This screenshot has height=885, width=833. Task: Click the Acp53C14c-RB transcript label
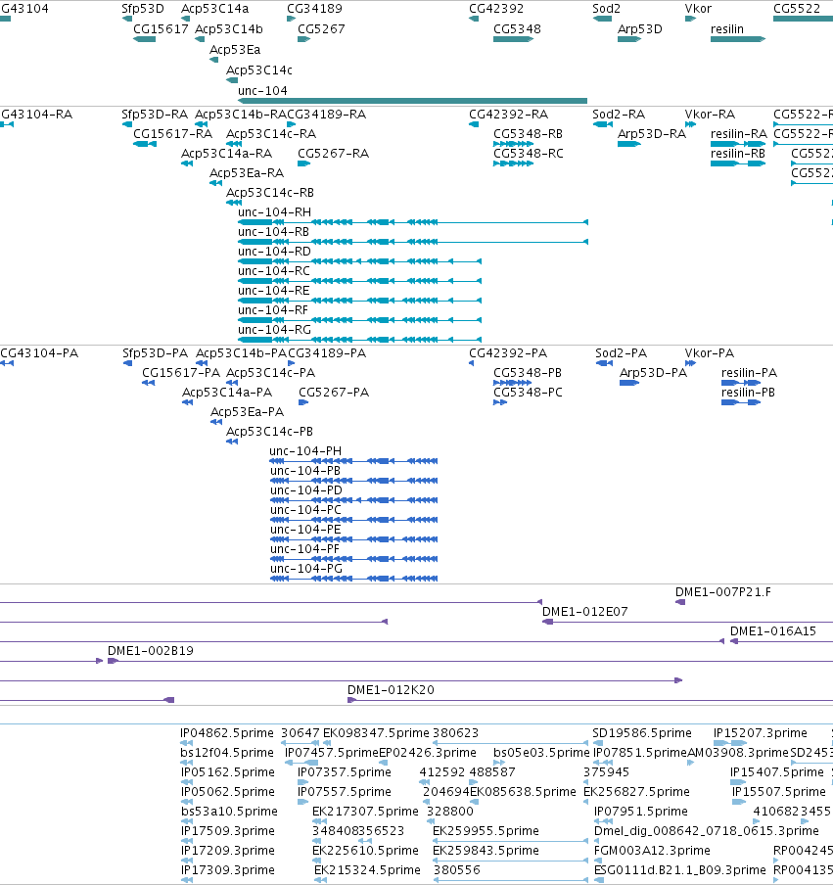(270, 193)
